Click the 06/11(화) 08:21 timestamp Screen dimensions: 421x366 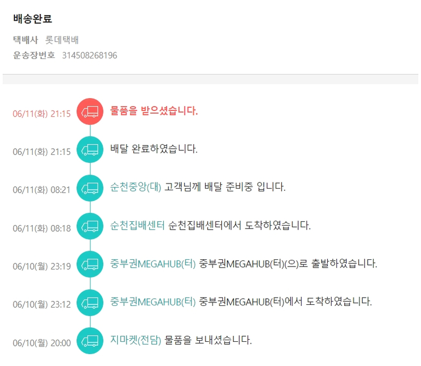pos(42,190)
